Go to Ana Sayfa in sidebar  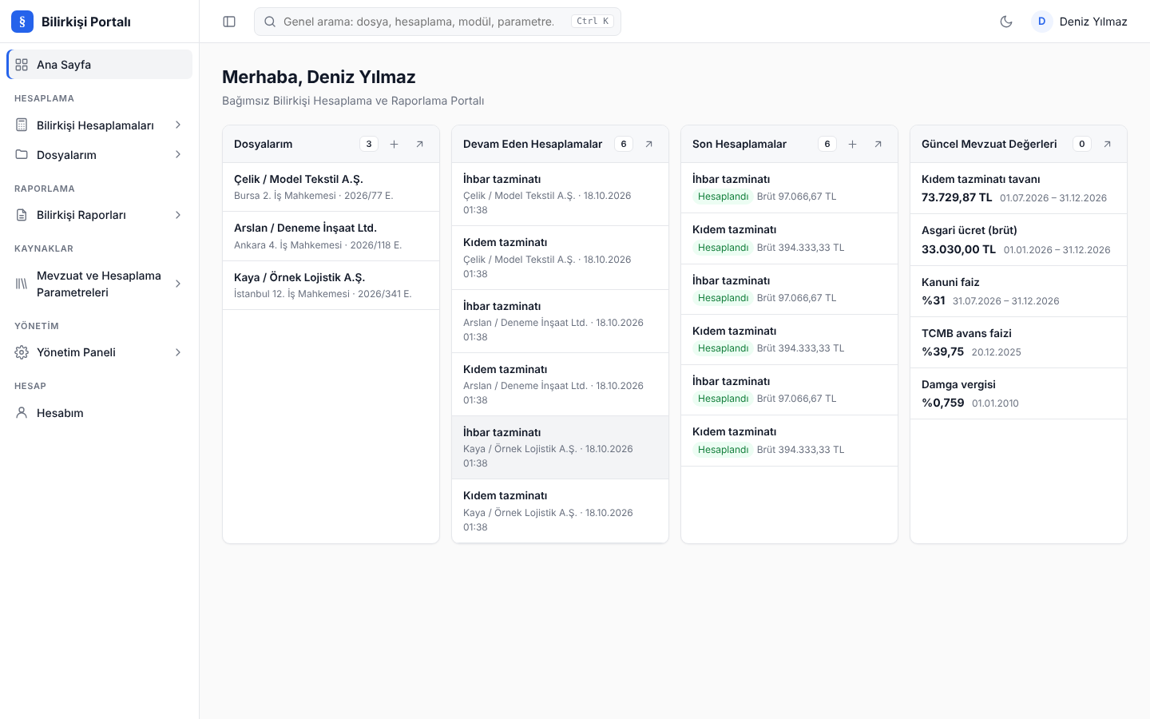(x=100, y=65)
